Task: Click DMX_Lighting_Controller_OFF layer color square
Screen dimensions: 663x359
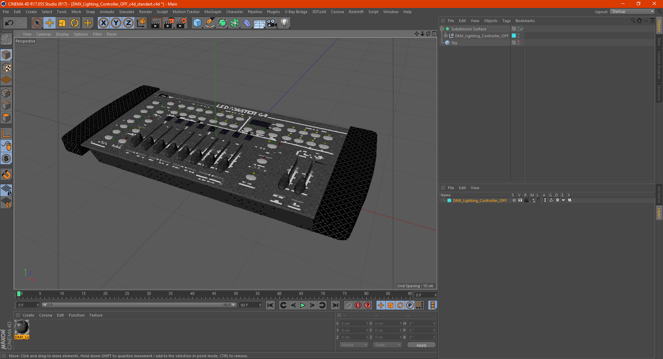Action: coord(514,36)
